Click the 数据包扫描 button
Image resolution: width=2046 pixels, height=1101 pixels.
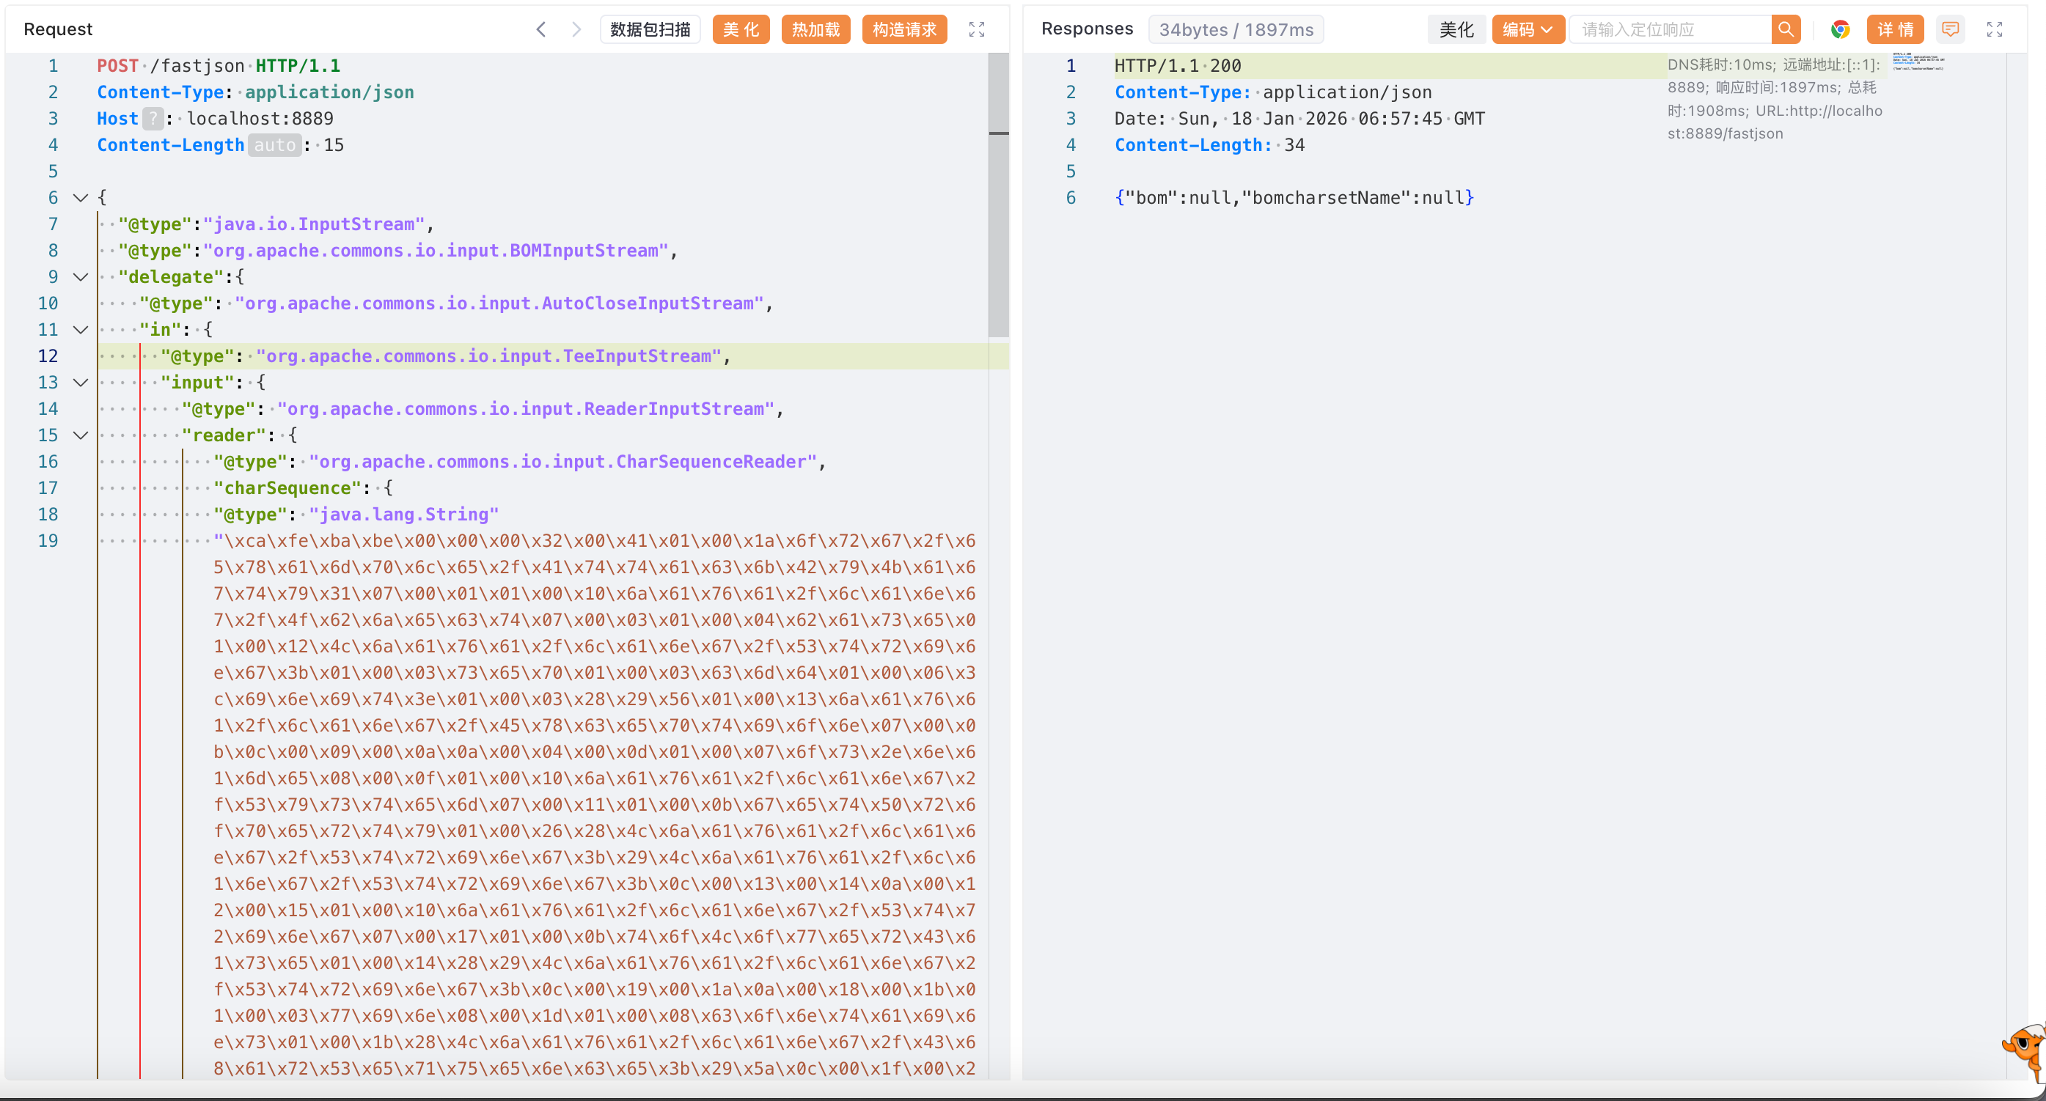point(650,29)
